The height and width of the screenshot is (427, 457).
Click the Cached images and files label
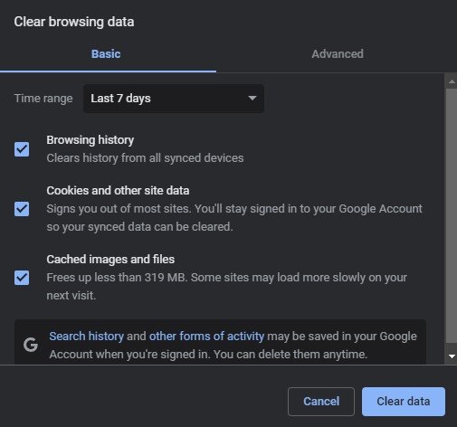(110, 260)
